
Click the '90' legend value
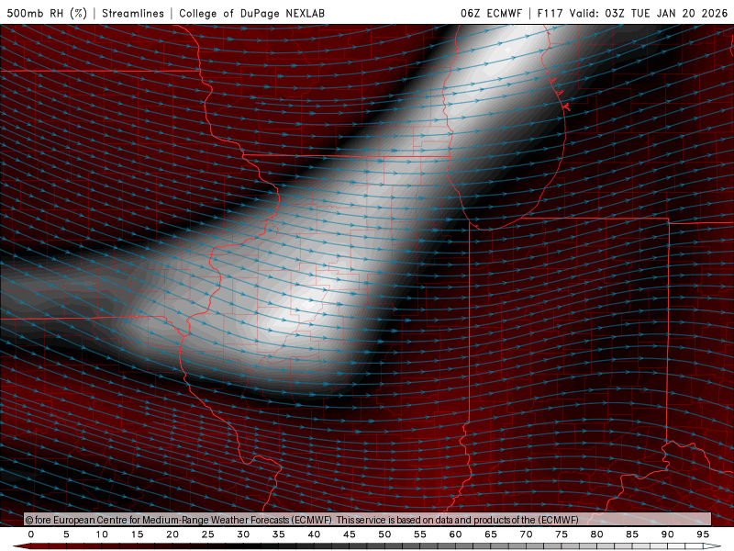(x=668, y=534)
